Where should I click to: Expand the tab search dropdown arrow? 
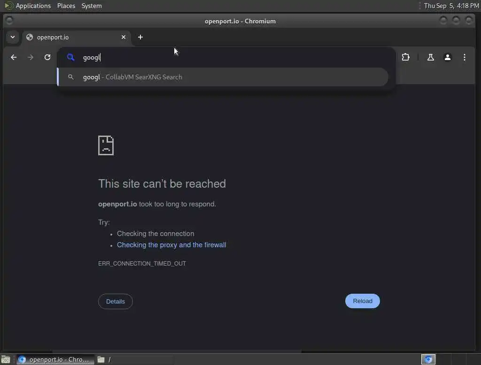point(13,37)
